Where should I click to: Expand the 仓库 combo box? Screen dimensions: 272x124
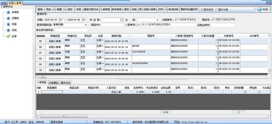pyautogui.click(x=157, y=20)
